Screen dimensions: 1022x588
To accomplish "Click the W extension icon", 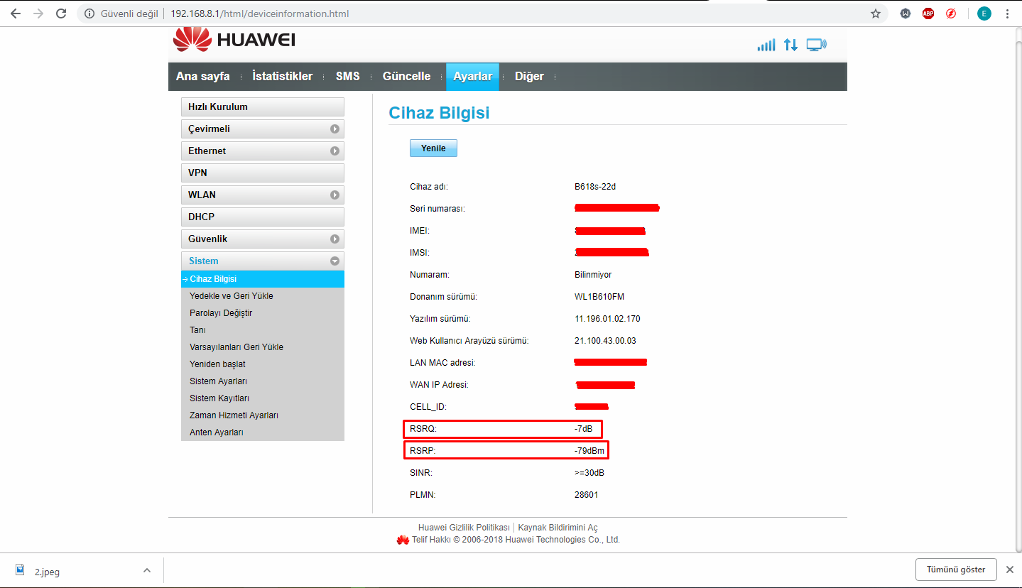I will (906, 13).
